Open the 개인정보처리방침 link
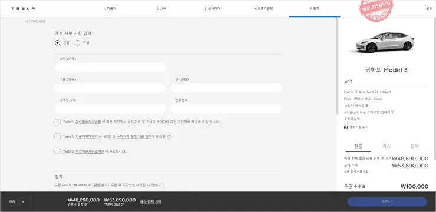 88,122
